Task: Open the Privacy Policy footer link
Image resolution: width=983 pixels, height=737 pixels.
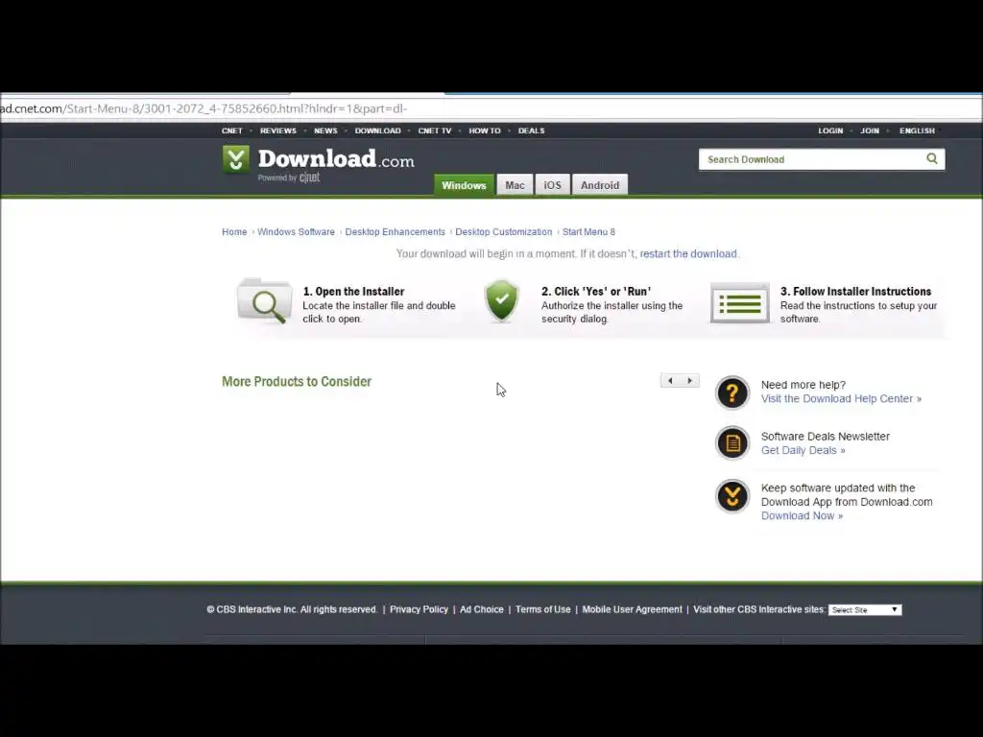Action: pos(419,609)
